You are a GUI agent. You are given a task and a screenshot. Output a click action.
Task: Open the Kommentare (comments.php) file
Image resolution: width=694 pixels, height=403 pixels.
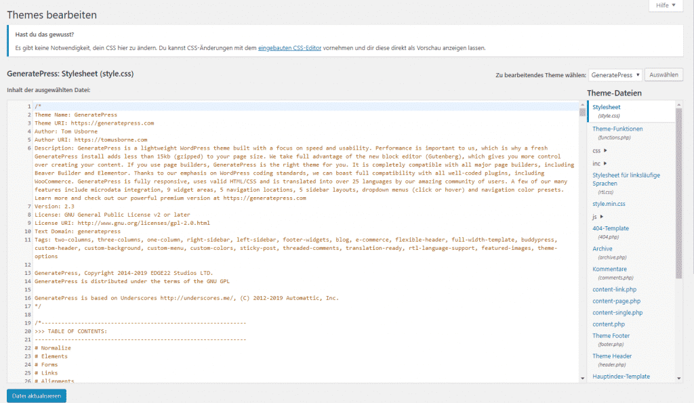tap(609, 269)
